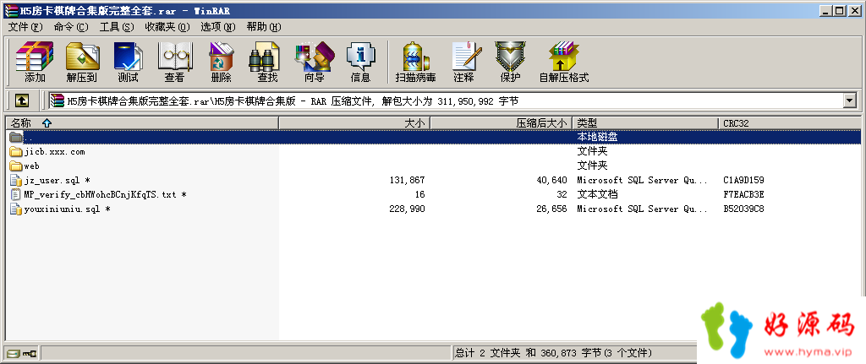
Task: Open the 选项(N) menu
Action: tap(218, 27)
